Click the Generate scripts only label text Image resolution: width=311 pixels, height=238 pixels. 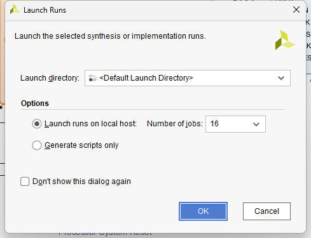81,145
